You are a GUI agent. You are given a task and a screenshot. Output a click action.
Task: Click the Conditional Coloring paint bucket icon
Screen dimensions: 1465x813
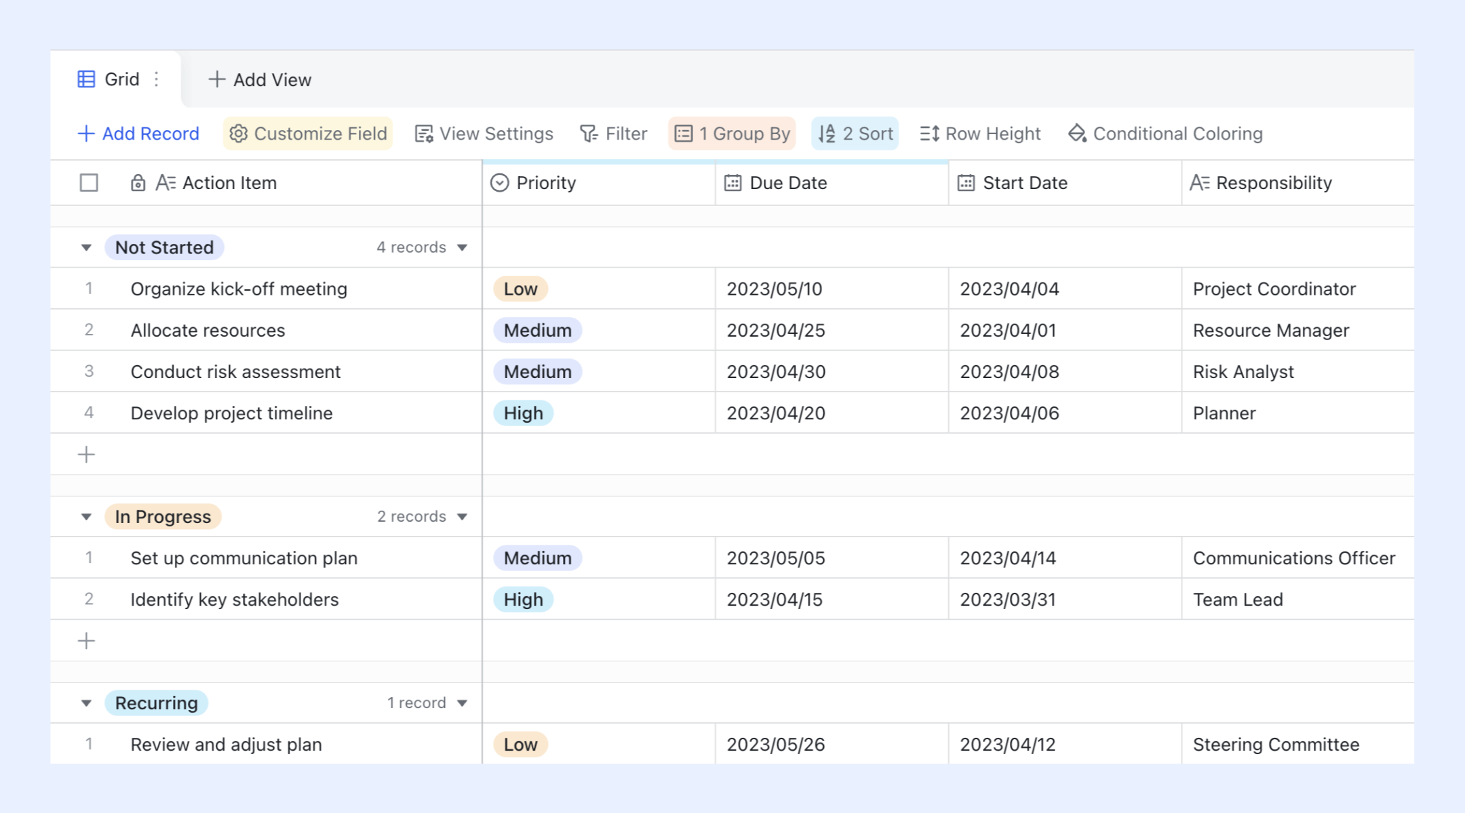click(x=1077, y=133)
